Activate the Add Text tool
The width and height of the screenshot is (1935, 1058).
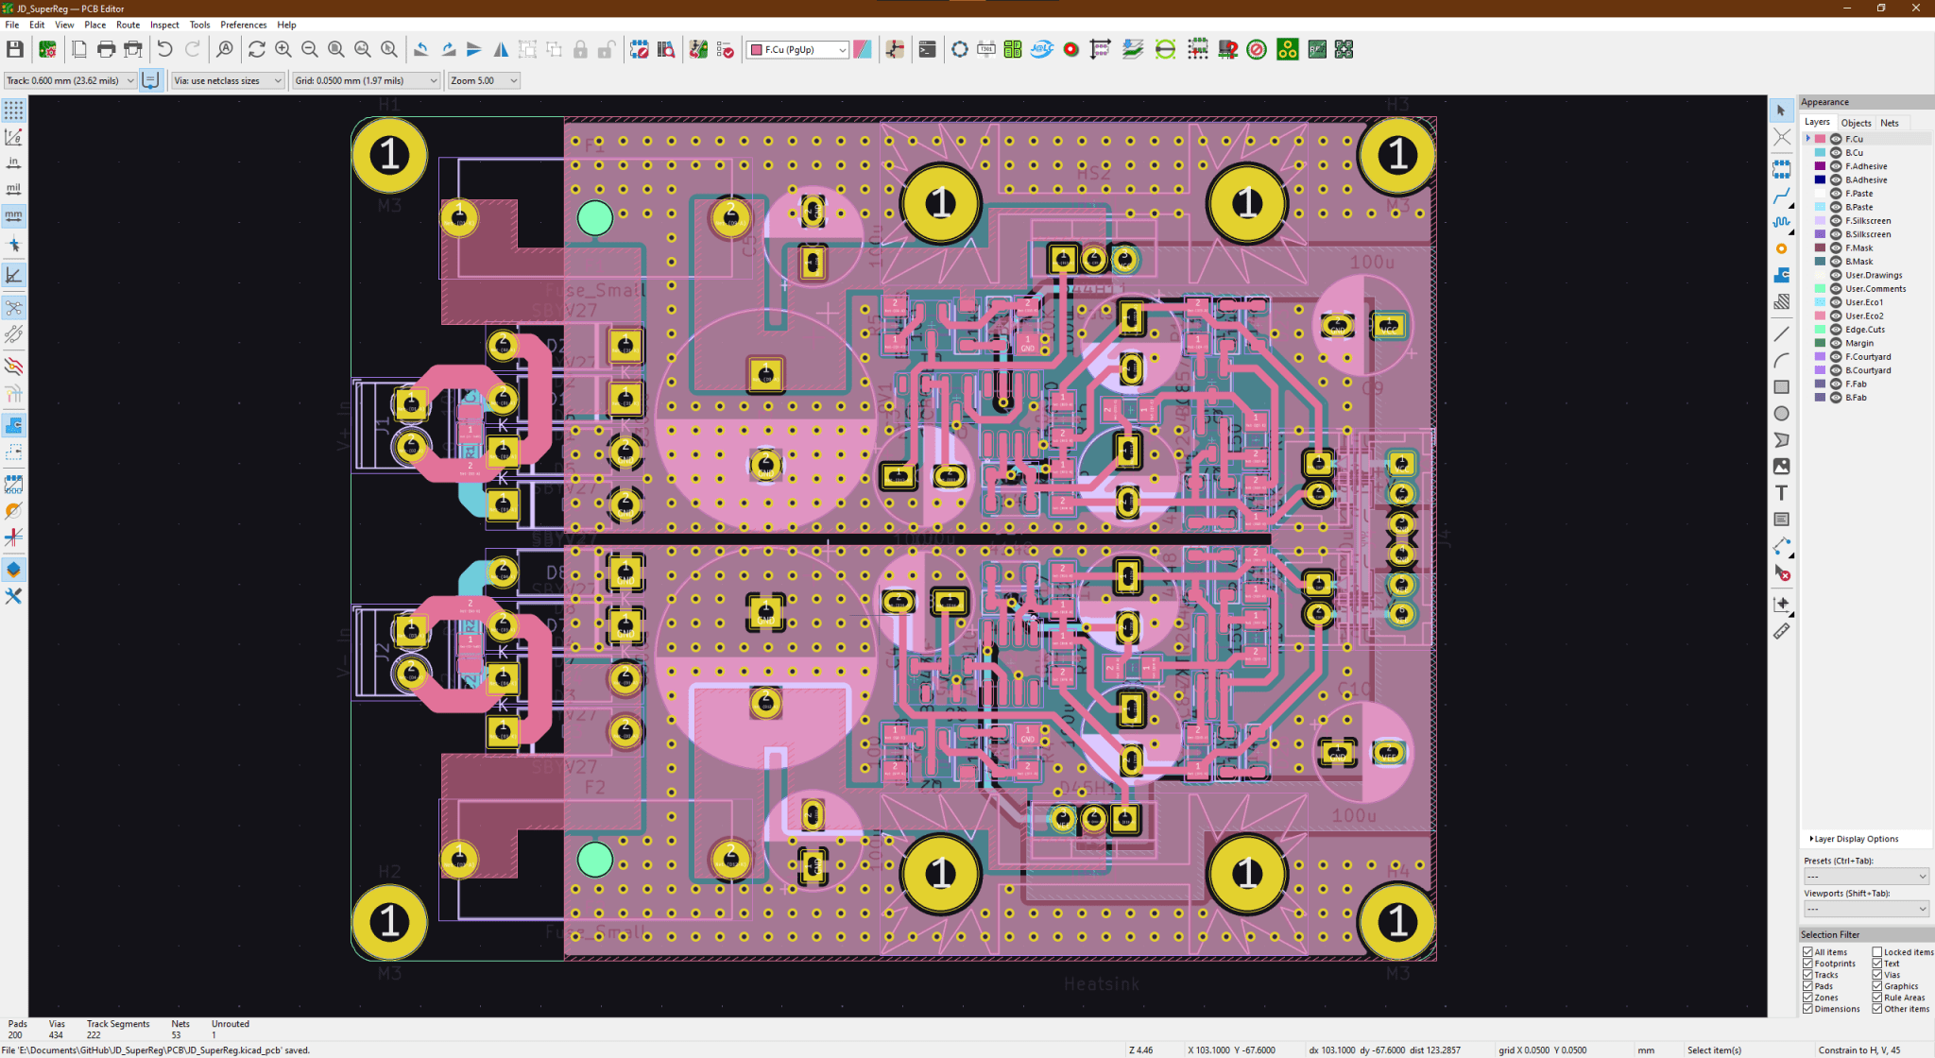tap(1781, 492)
